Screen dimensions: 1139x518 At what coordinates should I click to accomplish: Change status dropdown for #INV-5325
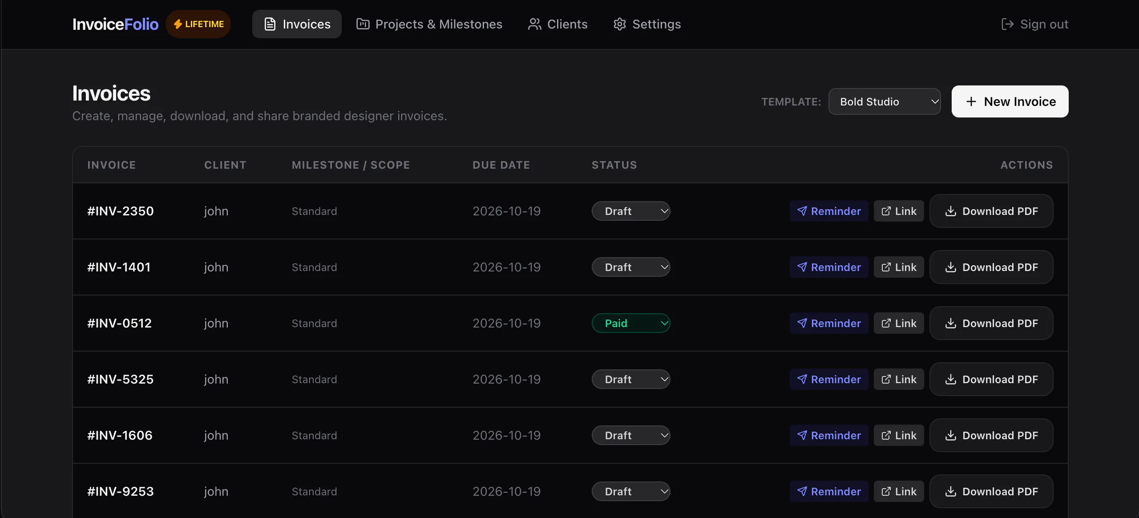(x=631, y=379)
